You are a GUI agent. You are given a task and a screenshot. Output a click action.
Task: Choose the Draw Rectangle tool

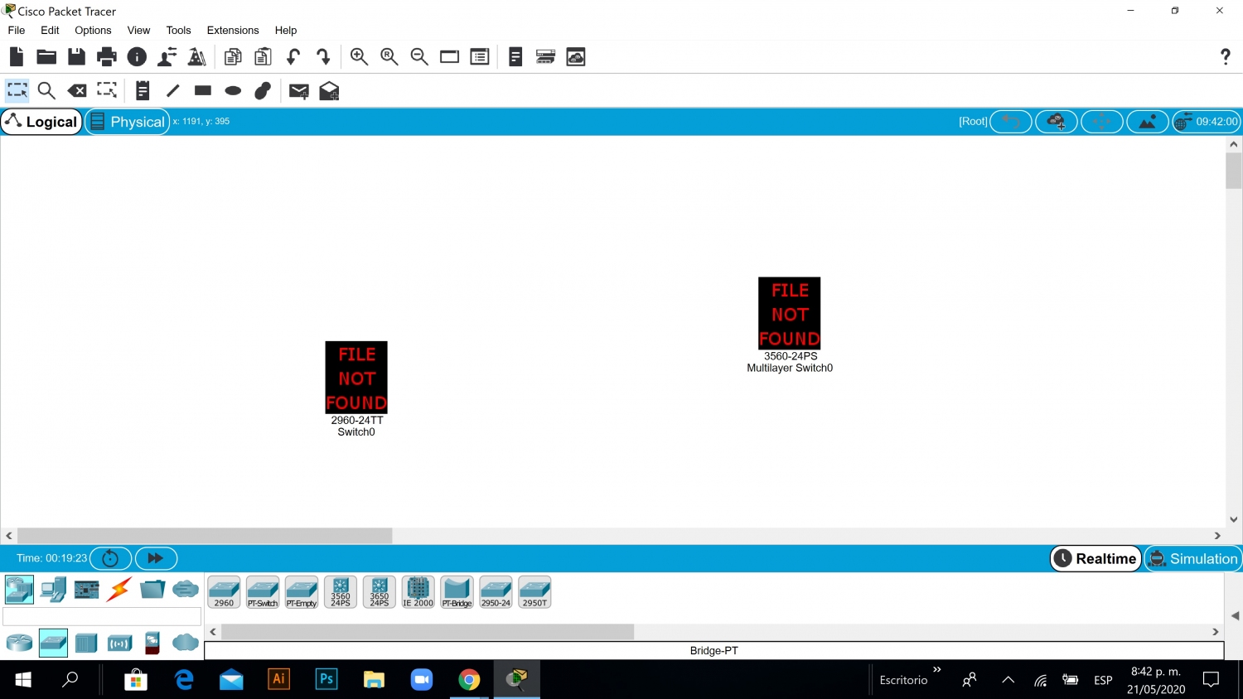point(203,90)
